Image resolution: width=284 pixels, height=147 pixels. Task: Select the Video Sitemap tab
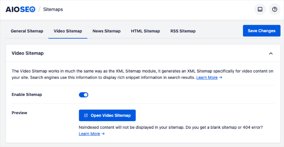(x=68, y=31)
